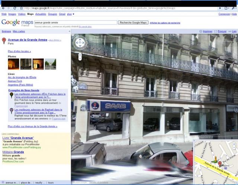The height and width of the screenshot is (185, 238).
Task: Open the Mes cartes link
Action: (19, 31)
